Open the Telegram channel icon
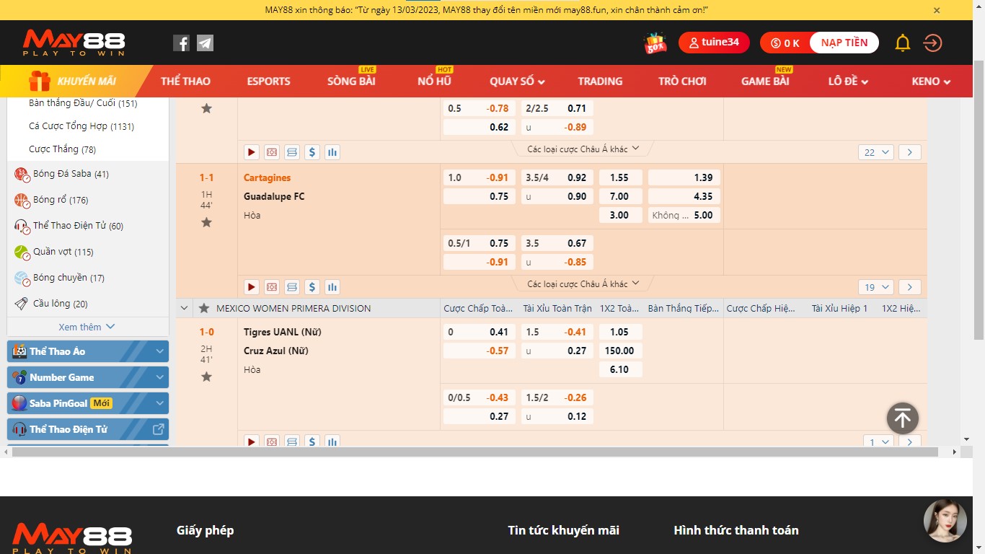 [206, 43]
